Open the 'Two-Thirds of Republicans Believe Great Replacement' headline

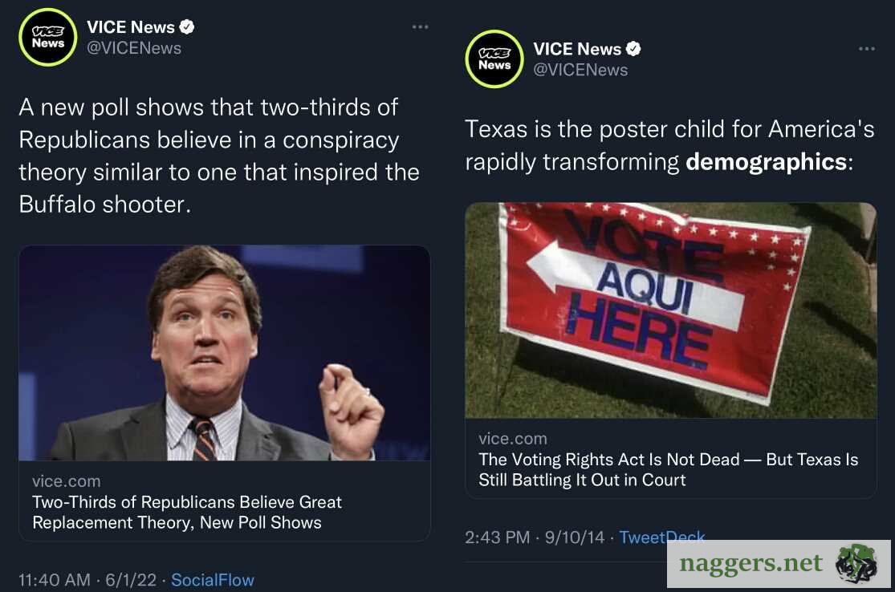[x=187, y=513]
